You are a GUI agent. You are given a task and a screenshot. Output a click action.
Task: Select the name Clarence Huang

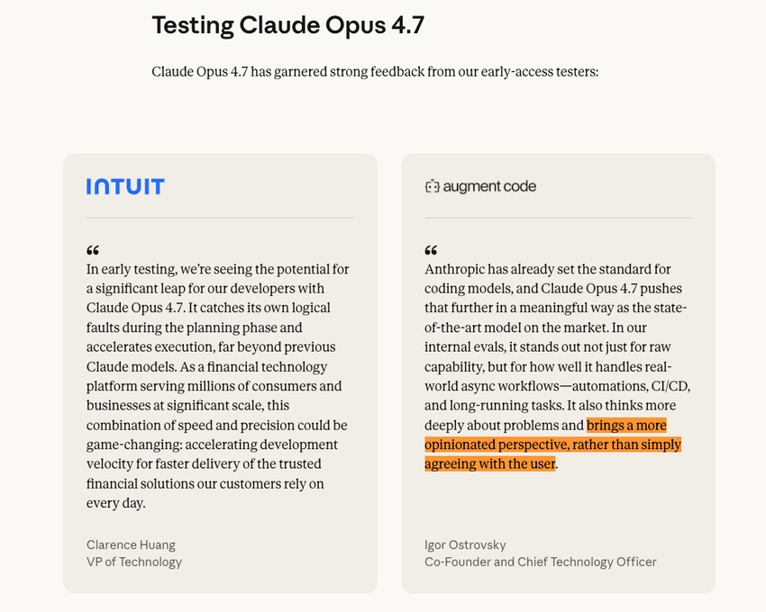[x=131, y=544]
